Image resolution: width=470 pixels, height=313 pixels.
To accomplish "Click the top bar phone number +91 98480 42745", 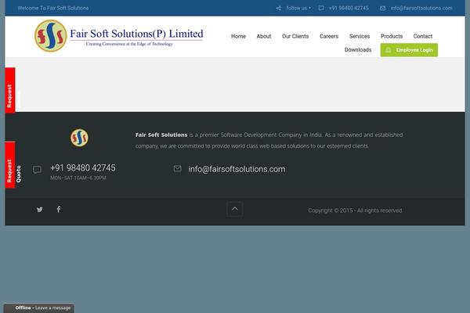I will 349,8.
